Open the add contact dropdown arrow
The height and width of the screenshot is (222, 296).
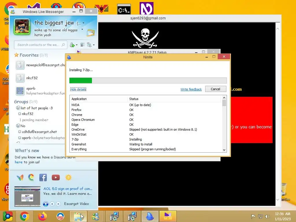tap(77, 45)
